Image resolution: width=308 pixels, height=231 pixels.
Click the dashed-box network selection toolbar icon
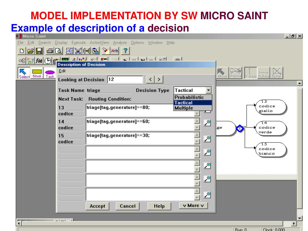(x=69, y=51)
